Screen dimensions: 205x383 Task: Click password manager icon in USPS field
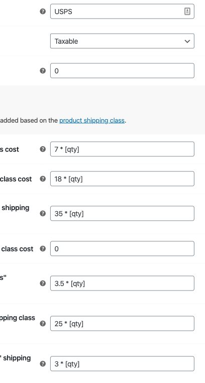pos(187,11)
